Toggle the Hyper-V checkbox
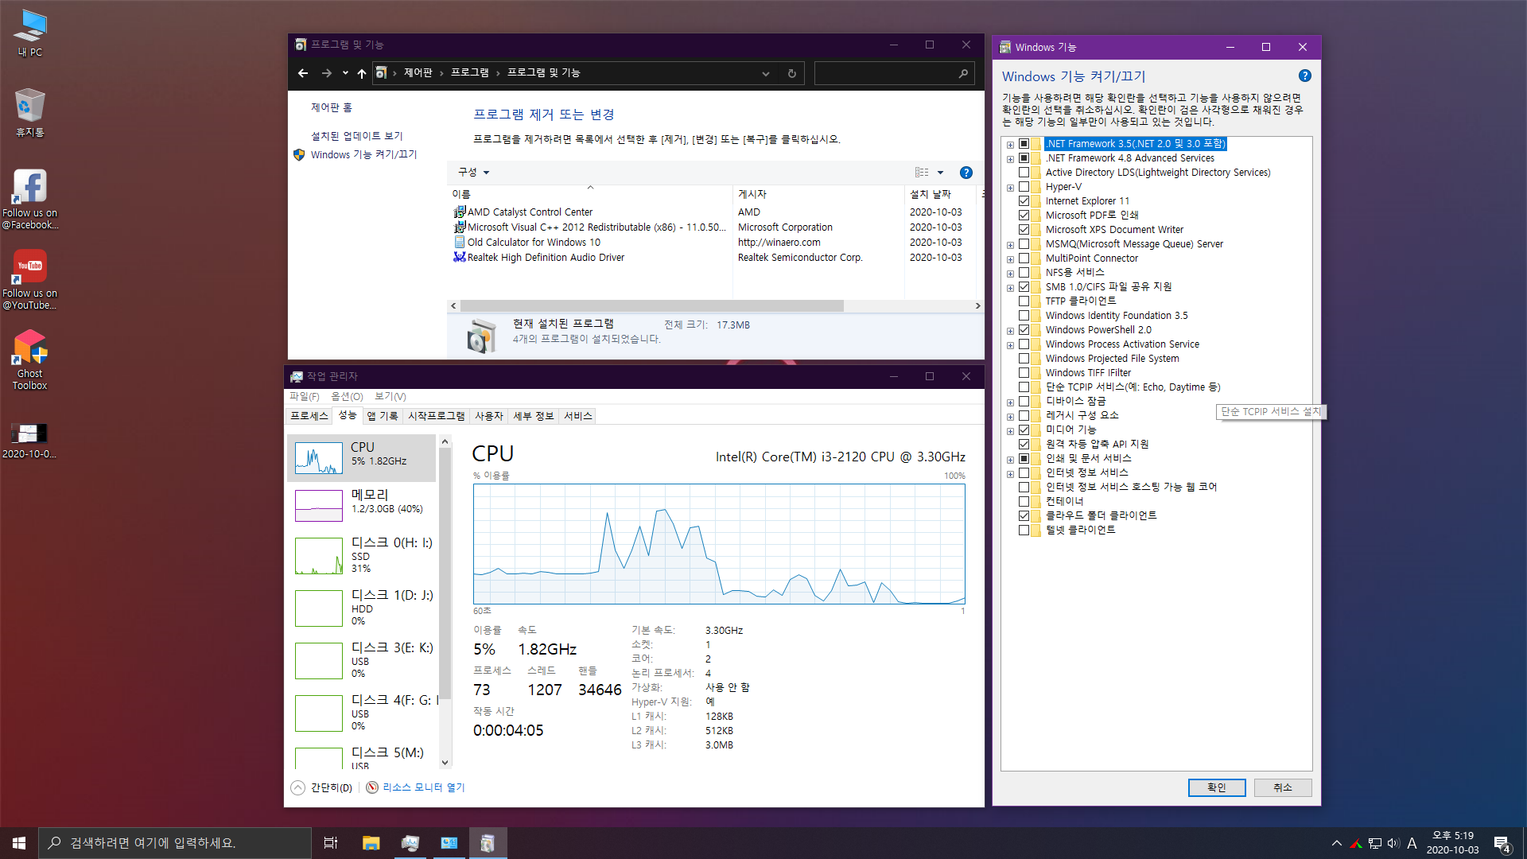Viewport: 1527px width, 859px height. [1024, 187]
